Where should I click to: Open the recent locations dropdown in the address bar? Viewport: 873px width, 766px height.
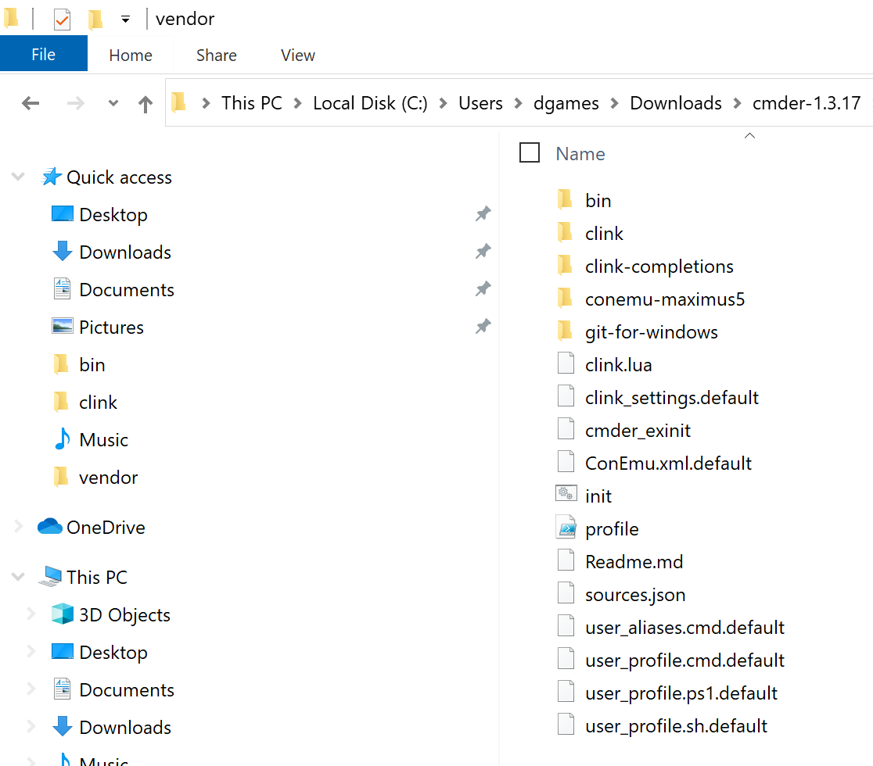(112, 102)
